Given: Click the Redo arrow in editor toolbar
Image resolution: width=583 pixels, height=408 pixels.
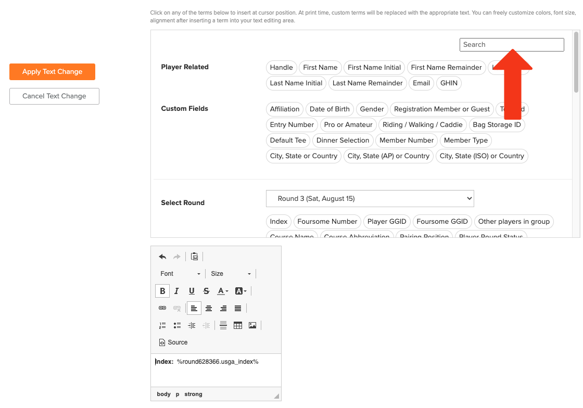Looking at the screenshot, I should click(x=177, y=257).
